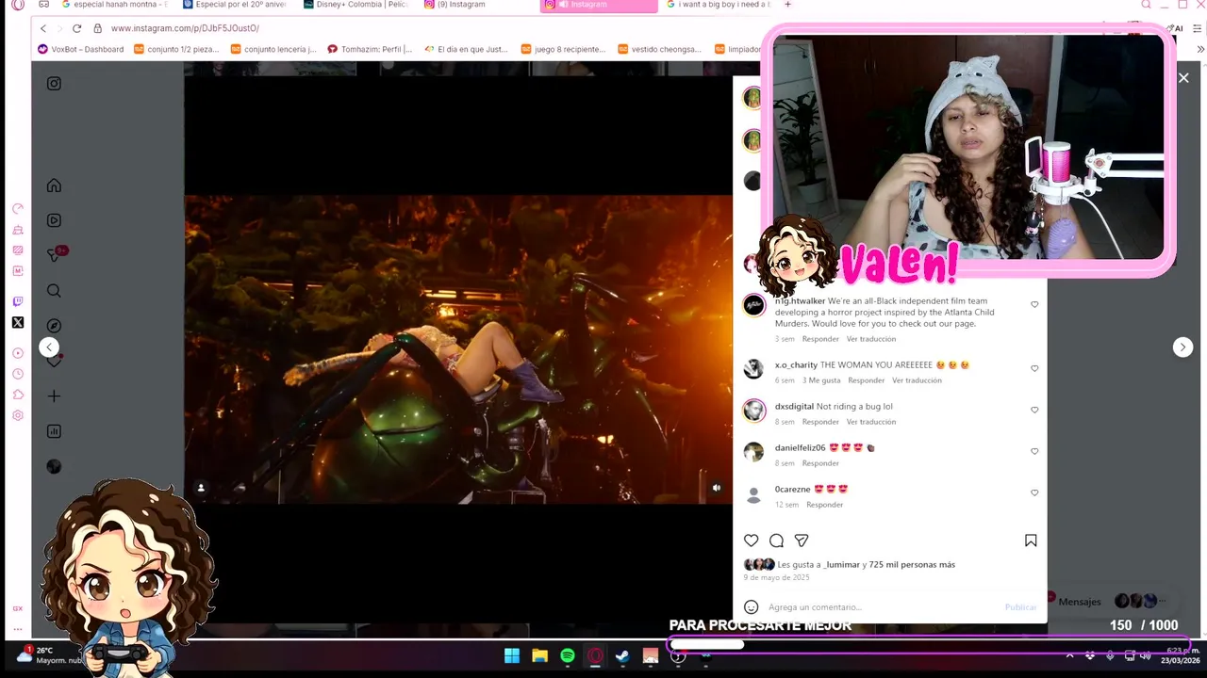Image resolution: width=1207 pixels, height=678 pixels.
Task: Open the _lumimar profile from likes
Action: click(842, 565)
